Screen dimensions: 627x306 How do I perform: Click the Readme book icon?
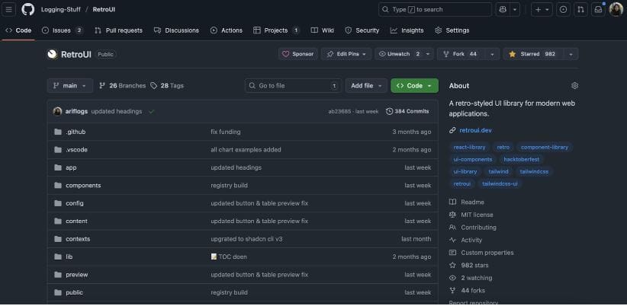click(x=452, y=202)
